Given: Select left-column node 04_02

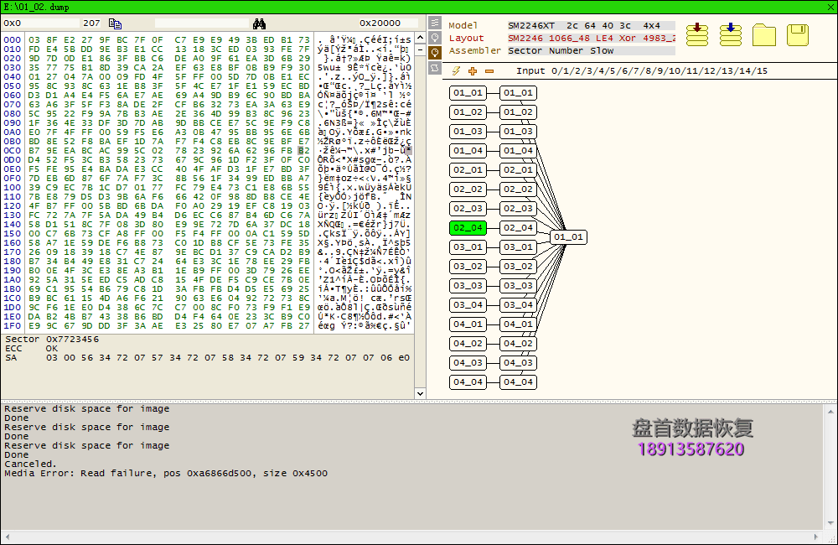Looking at the screenshot, I should (468, 344).
